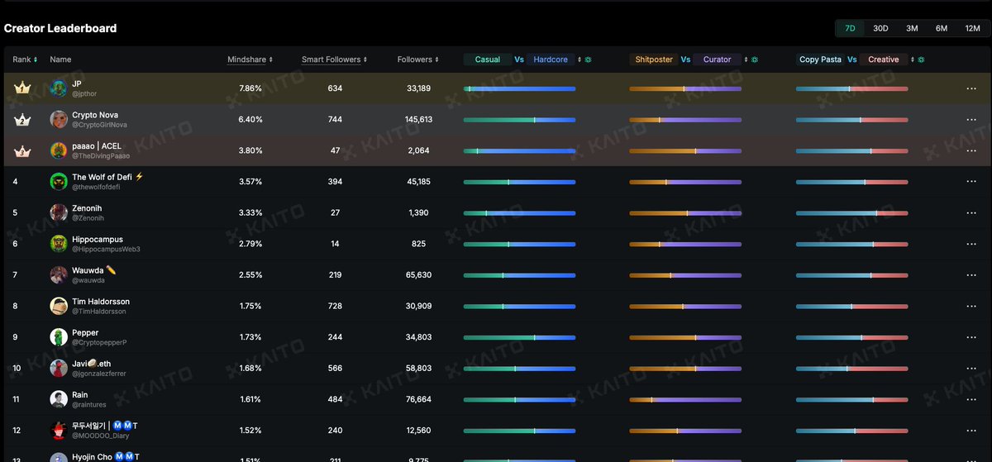Viewport: 992px width, 462px height.
Task: Sort by Smart Followers column
Action: click(334, 60)
